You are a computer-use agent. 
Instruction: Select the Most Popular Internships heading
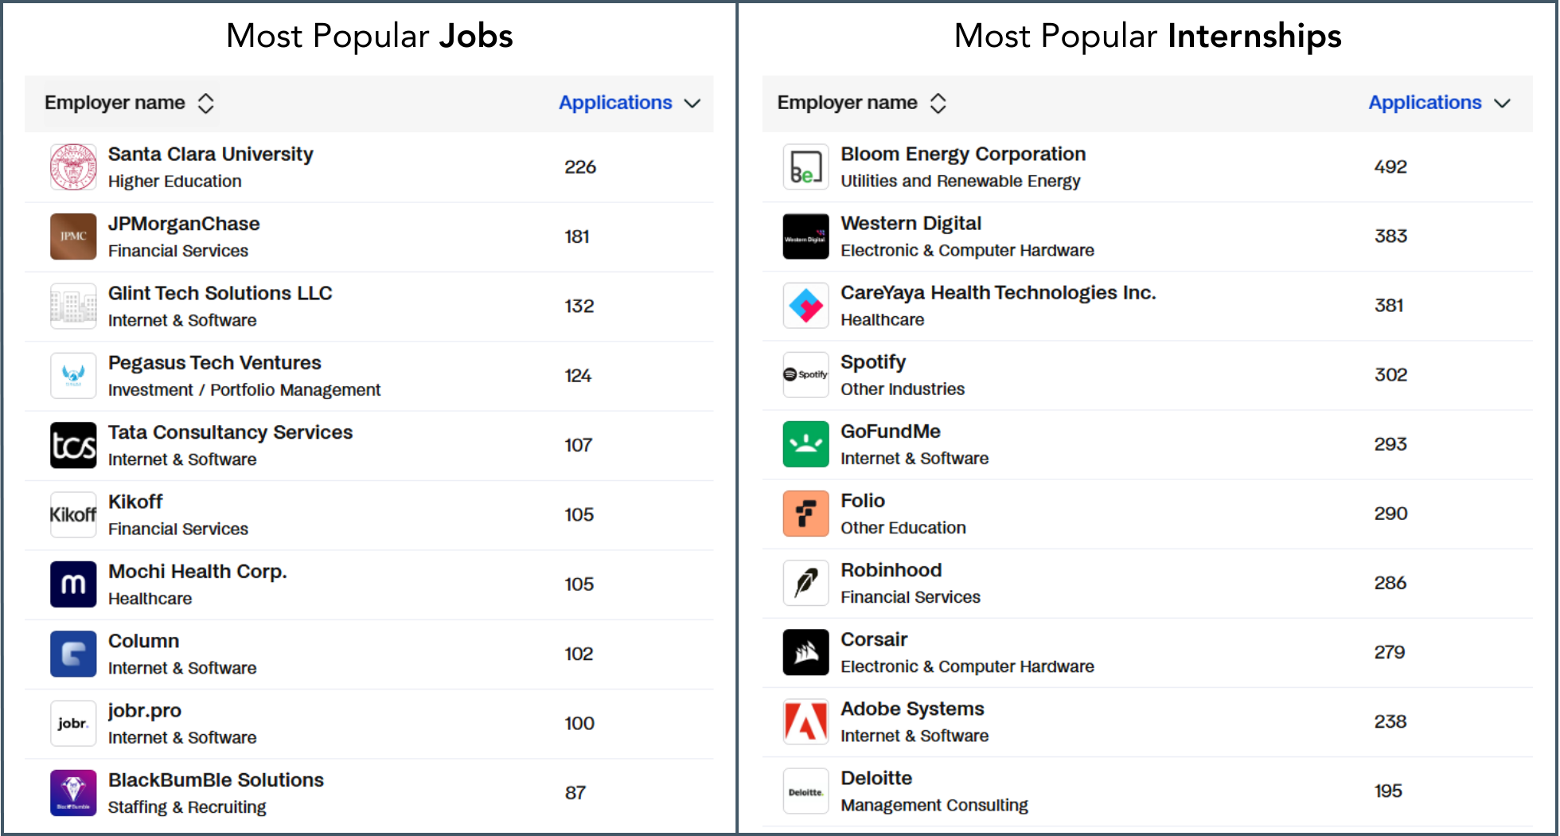pyautogui.click(x=1148, y=35)
